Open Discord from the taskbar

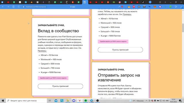click(74, 100)
